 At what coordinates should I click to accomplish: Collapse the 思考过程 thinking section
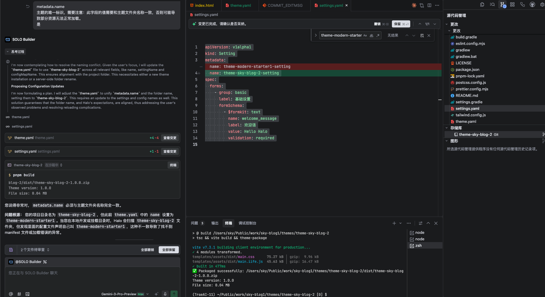pyautogui.click(x=16, y=52)
